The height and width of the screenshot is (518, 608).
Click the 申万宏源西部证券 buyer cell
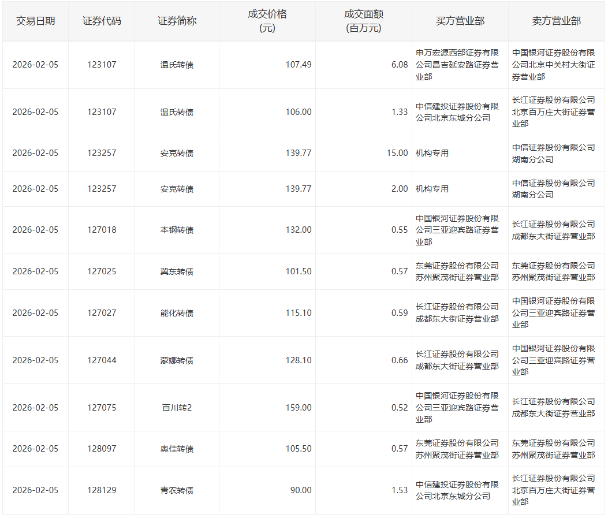[457, 65]
